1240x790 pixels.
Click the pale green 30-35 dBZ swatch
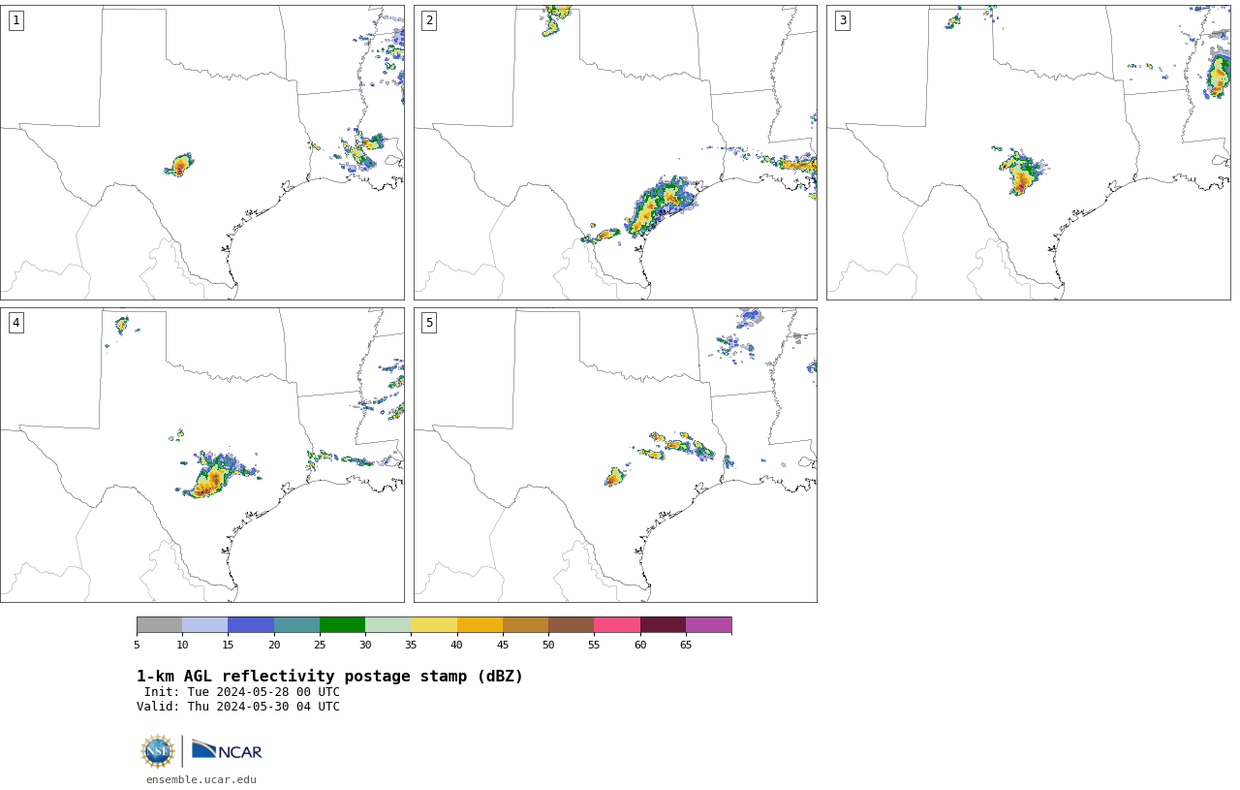(387, 625)
